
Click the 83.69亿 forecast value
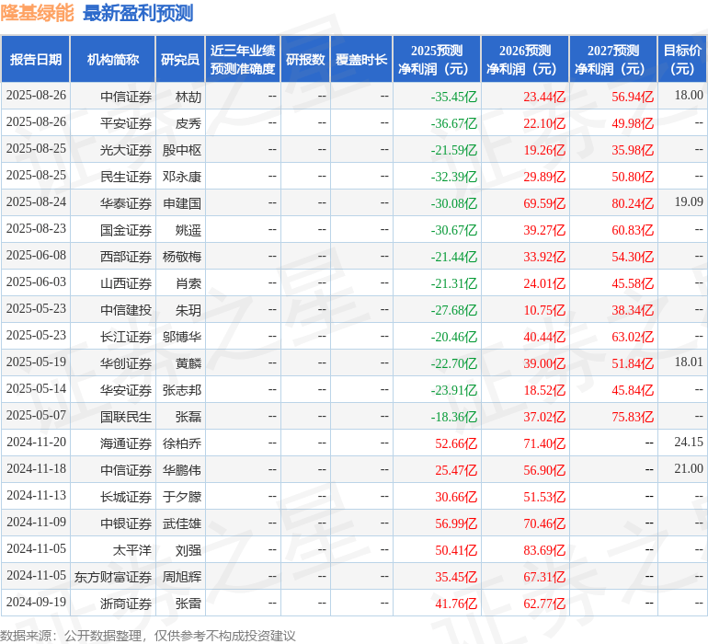click(x=544, y=550)
